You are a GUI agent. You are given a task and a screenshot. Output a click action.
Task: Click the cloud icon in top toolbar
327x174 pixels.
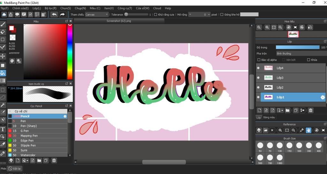[4, 14]
